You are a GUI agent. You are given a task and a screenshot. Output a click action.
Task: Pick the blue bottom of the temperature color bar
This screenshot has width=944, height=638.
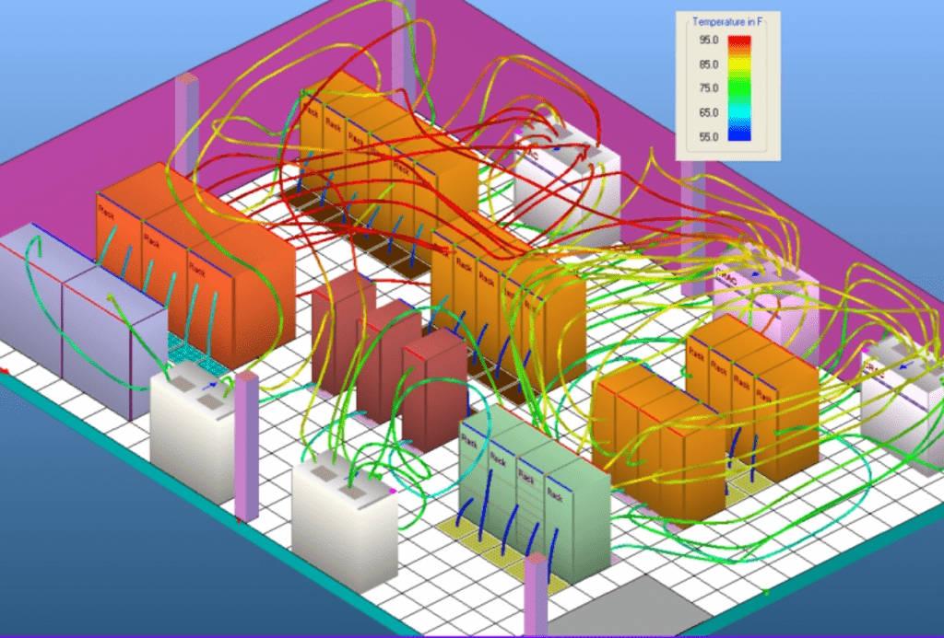739,134
